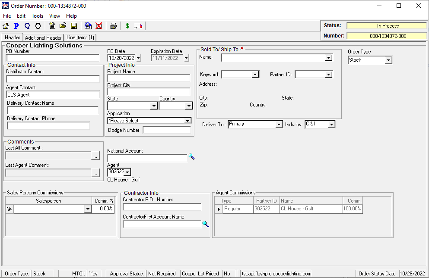Click the black O toolbar icon
The height and width of the screenshot is (278, 429).
click(38, 26)
